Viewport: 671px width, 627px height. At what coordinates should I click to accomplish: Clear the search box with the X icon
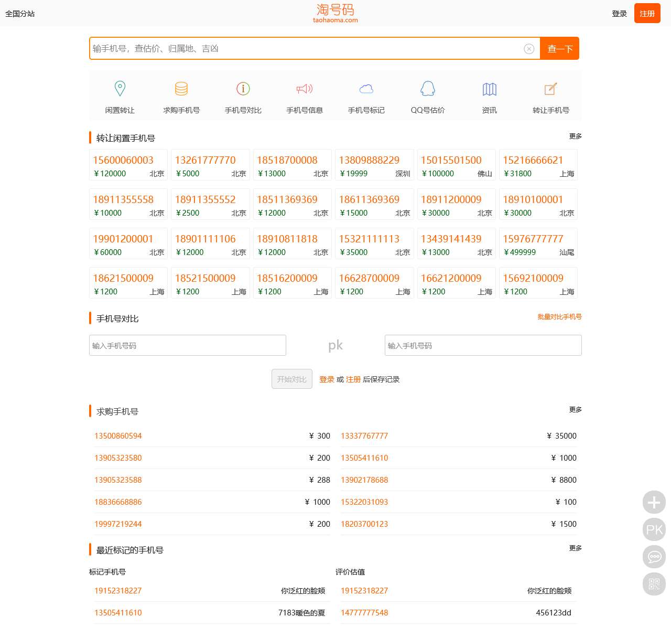pyautogui.click(x=529, y=49)
